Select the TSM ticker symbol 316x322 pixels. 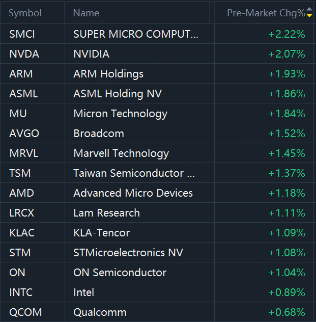pos(20,173)
